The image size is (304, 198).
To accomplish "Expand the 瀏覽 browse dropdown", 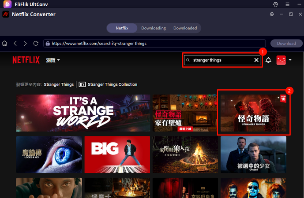I will [x=53, y=60].
